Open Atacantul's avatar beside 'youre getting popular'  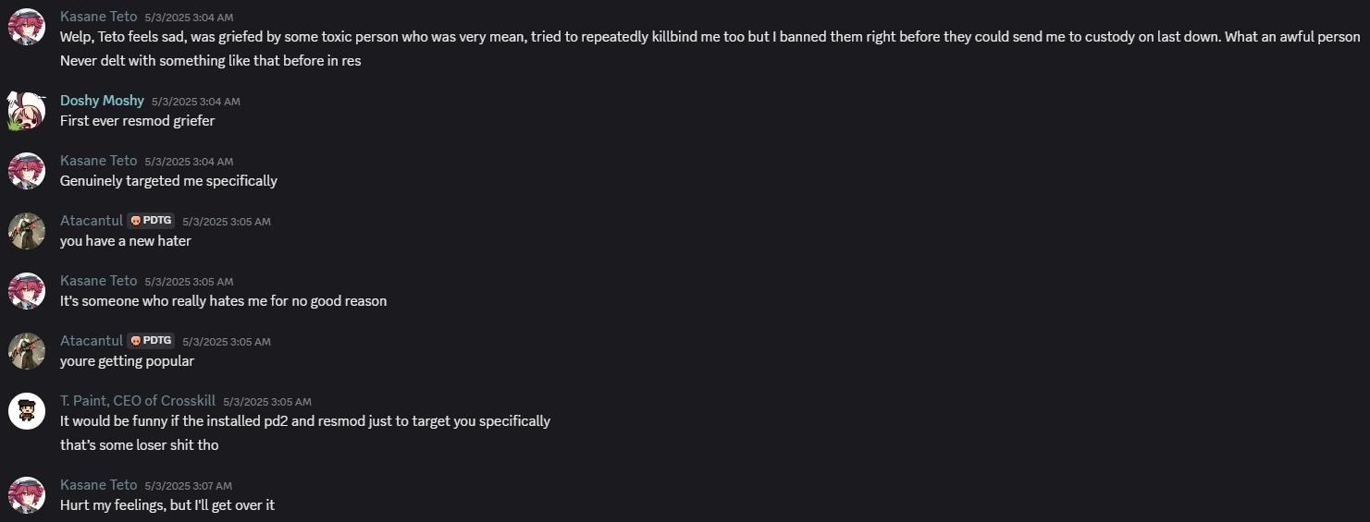tap(27, 351)
